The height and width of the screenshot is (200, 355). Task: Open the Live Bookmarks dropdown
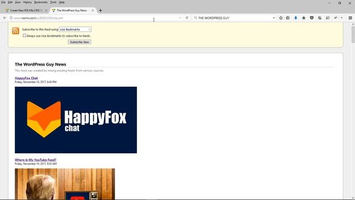[75, 29]
